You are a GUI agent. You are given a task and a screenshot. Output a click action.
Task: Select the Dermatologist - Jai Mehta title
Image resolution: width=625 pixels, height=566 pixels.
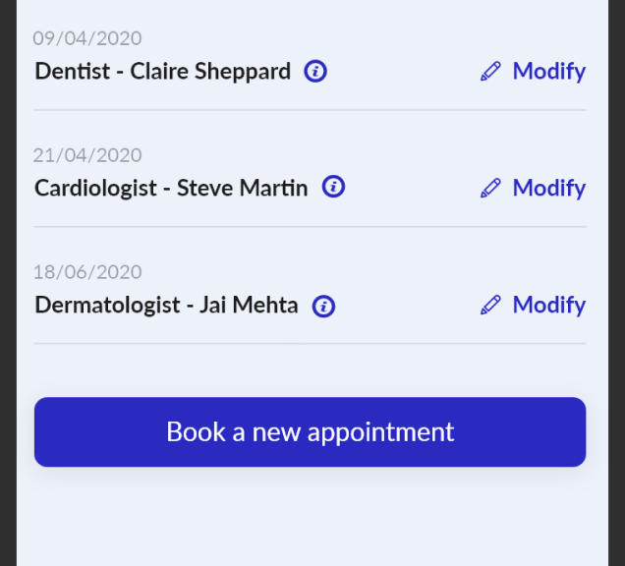[x=167, y=306]
